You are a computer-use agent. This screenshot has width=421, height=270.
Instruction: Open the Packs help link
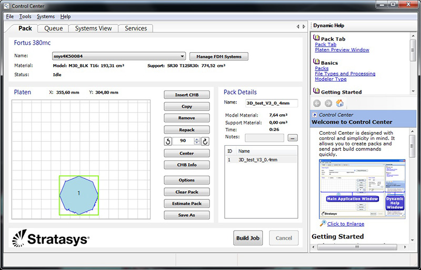322,68
